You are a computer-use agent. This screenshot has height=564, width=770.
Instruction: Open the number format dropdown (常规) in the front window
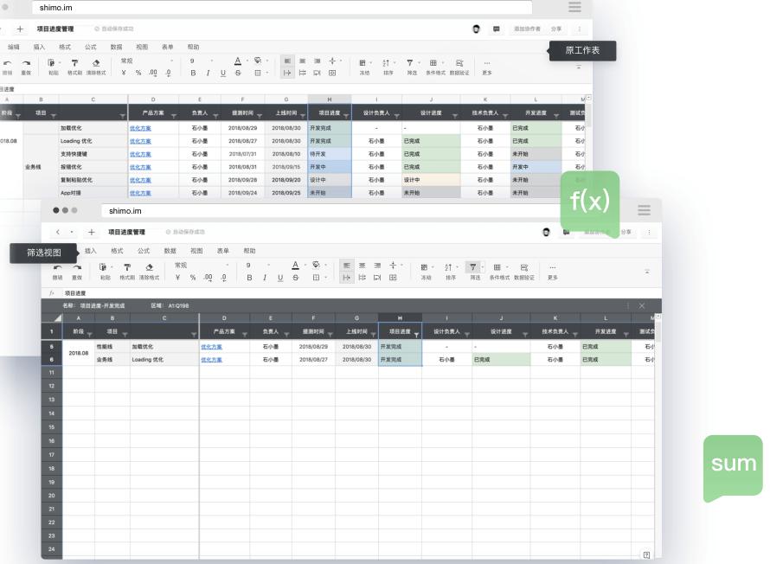202,265
